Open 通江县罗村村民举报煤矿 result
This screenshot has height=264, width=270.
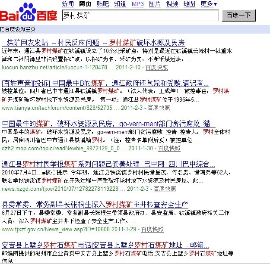tap(108, 164)
